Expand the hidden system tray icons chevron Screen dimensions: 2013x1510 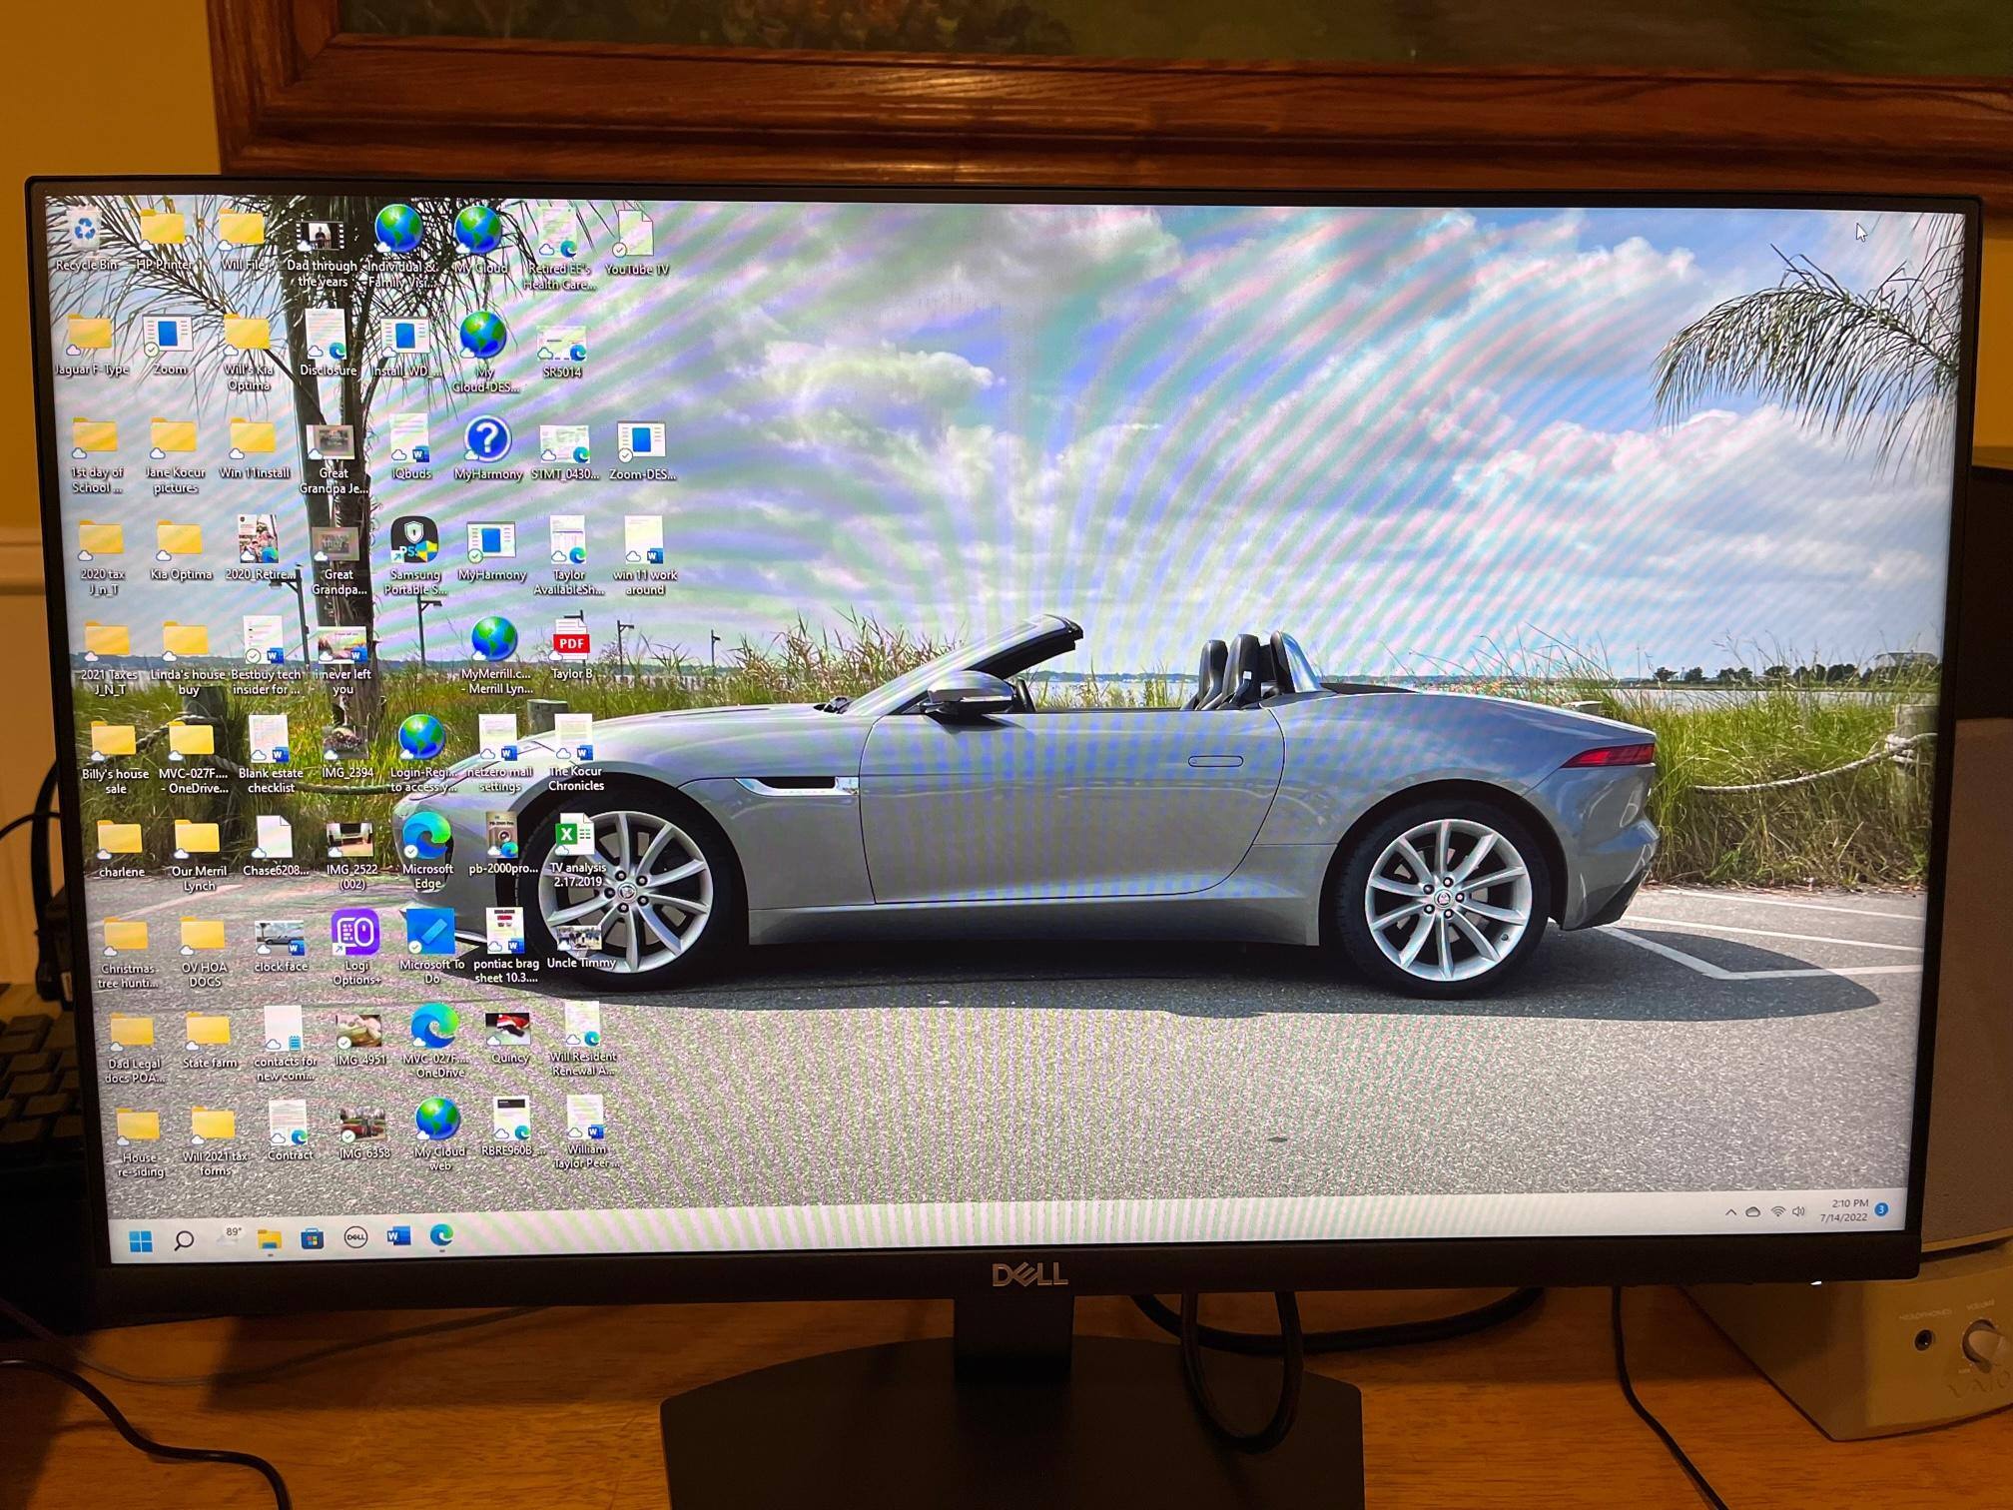(1730, 1212)
